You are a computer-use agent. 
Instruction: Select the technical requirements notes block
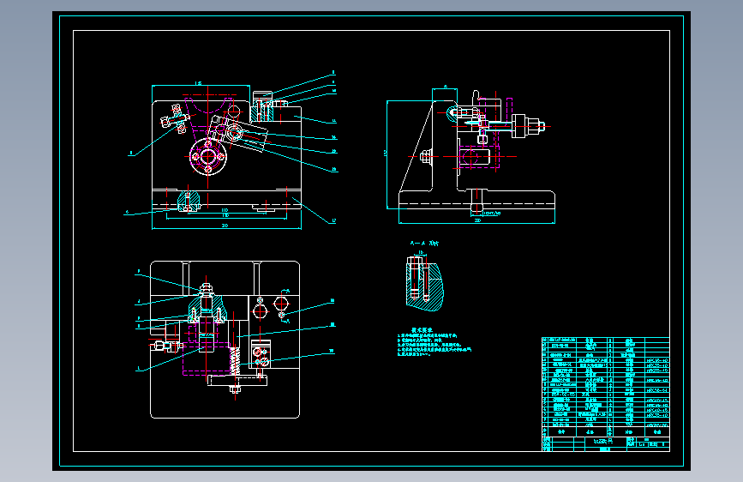click(434, 341)
